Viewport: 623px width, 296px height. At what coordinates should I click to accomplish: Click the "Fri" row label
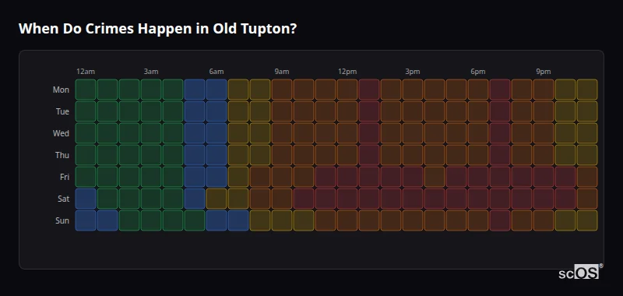(65, 177)
